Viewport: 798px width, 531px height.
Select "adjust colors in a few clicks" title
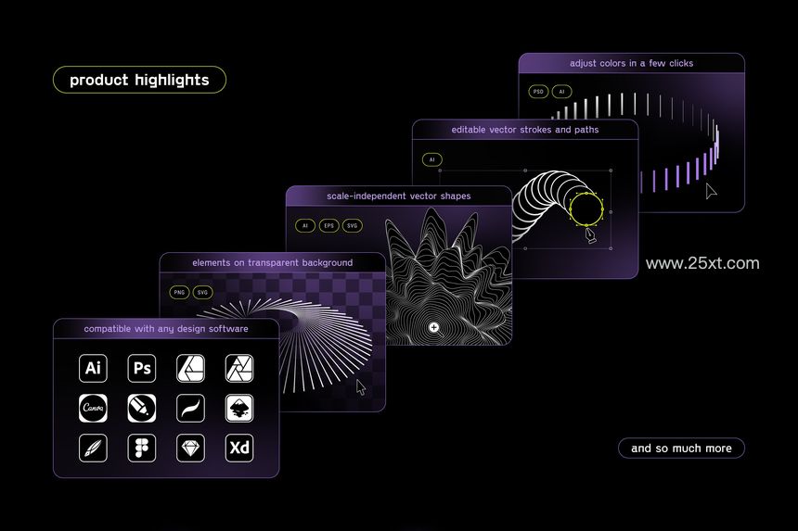click(632, 64)
